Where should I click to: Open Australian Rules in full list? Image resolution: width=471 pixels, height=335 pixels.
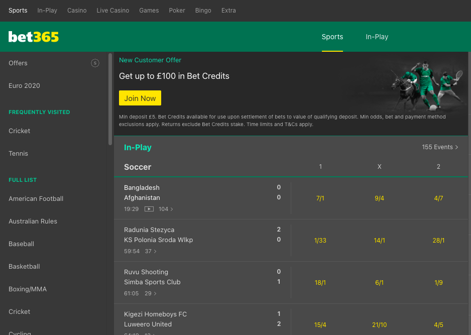(x=33, y=221)
